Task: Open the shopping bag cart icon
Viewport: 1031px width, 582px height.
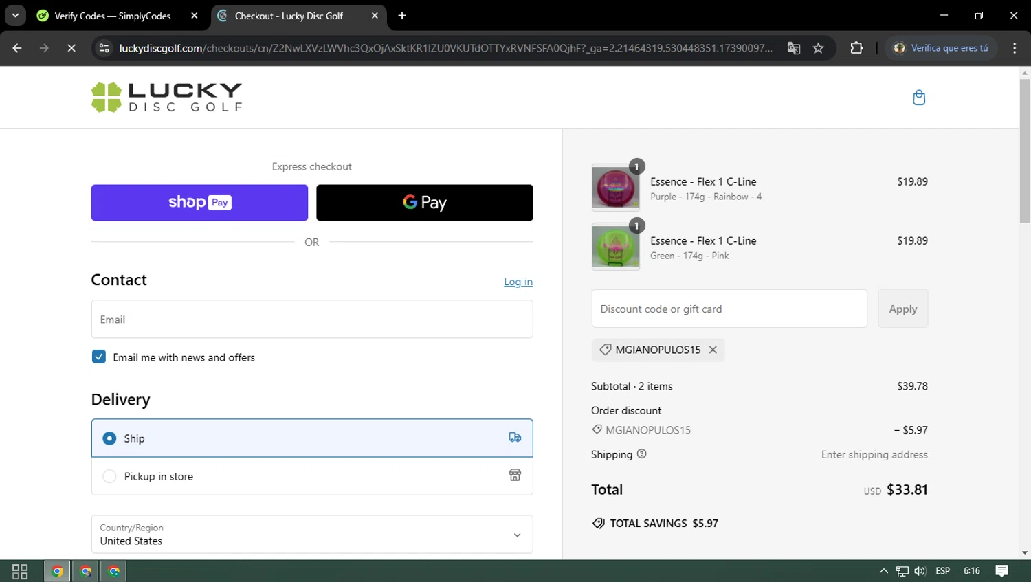Action: tap(918, 98)
